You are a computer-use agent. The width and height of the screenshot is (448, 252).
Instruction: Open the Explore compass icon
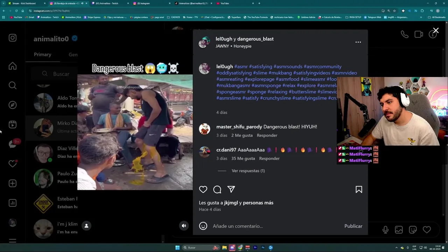click(13, 105)
